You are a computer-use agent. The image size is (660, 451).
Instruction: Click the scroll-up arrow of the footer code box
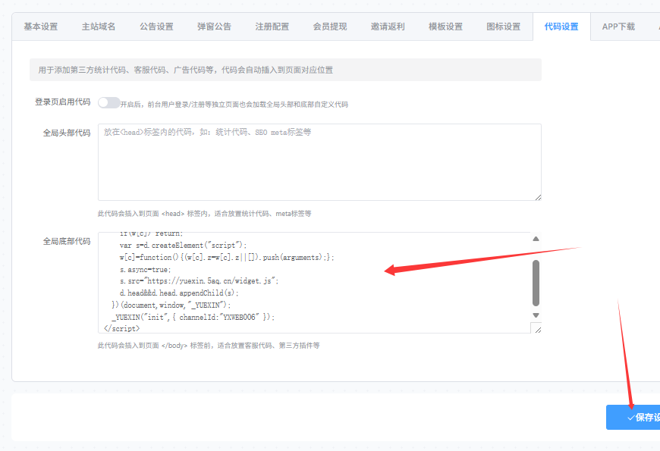click(x=536, y=239)
